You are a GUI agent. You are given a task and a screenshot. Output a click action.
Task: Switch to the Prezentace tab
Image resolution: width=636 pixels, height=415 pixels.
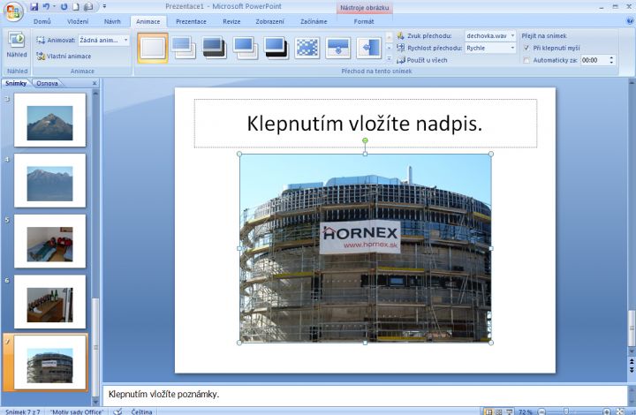[x=191, y=21]
